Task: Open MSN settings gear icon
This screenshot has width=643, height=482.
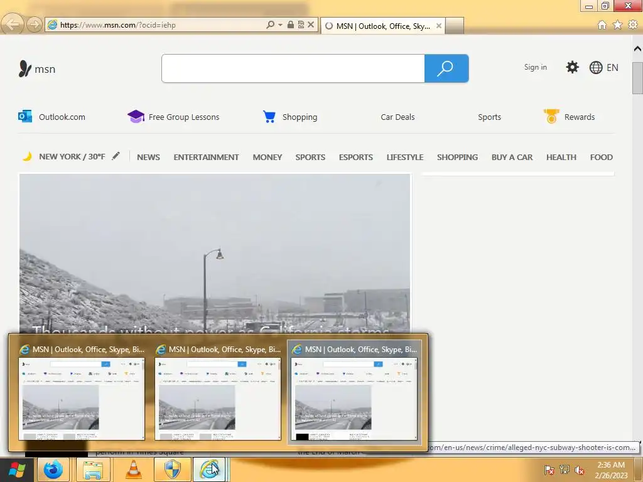Action: 572,67
